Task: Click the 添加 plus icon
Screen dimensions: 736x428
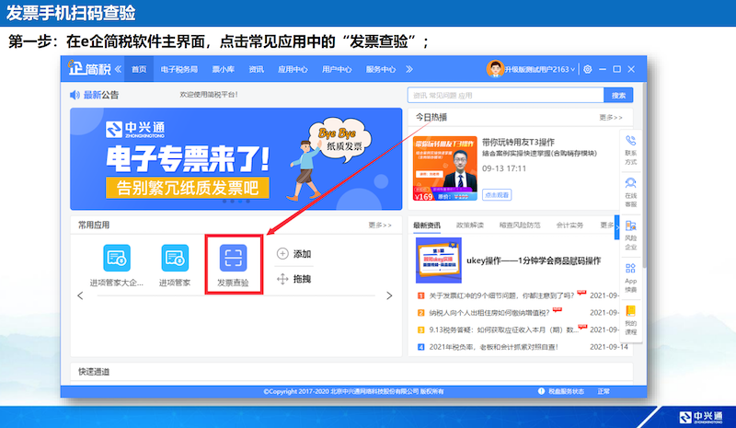Action: click(282, 254)
